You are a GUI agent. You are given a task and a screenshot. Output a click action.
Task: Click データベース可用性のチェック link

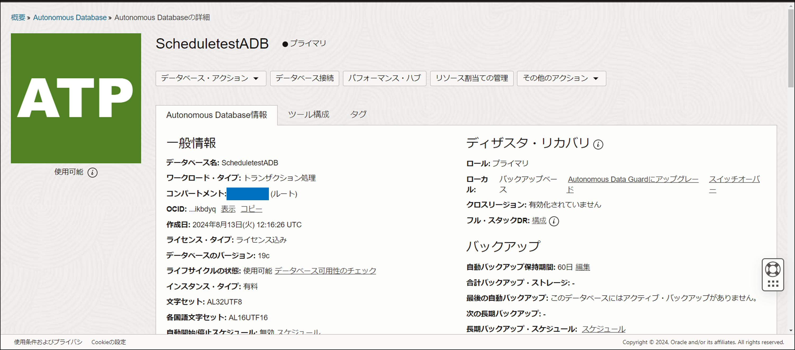[325, 270]
